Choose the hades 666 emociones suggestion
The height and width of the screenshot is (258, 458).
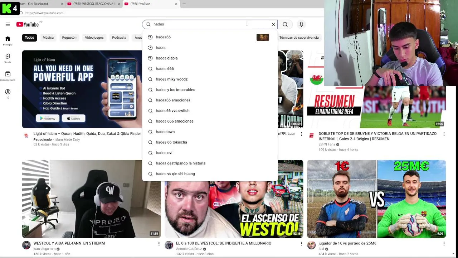pyautogui.click(x=210, y=121)
